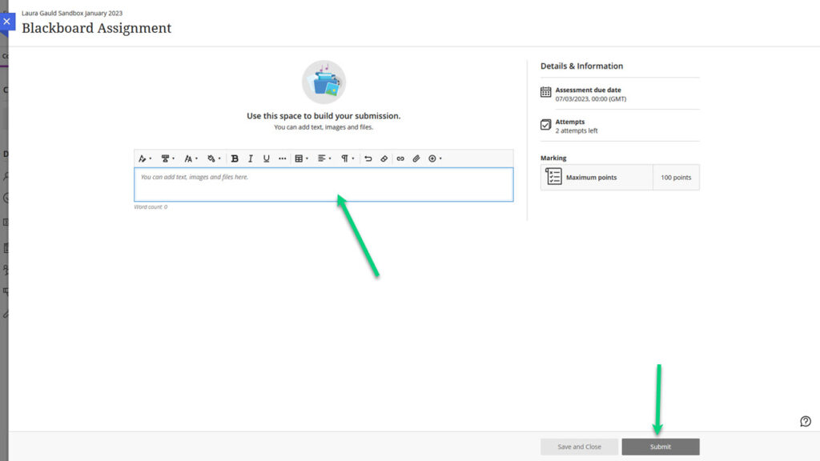Click the Maximum points rubric icon
The height and width of the screenshot is (461, 820).
pos(553,176)
